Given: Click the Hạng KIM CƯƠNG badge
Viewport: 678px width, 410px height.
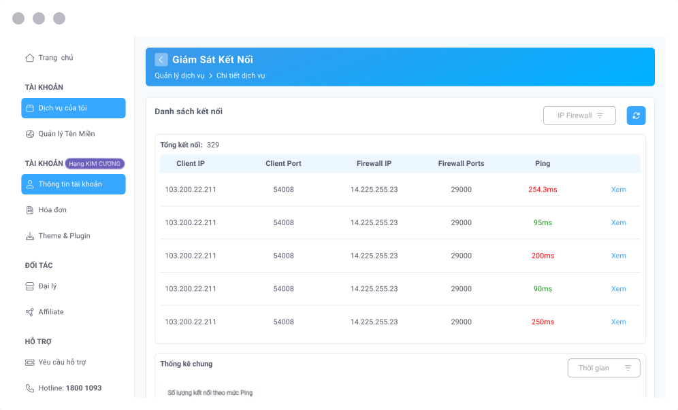Looking at the screenshot, I should pos(95,164).
